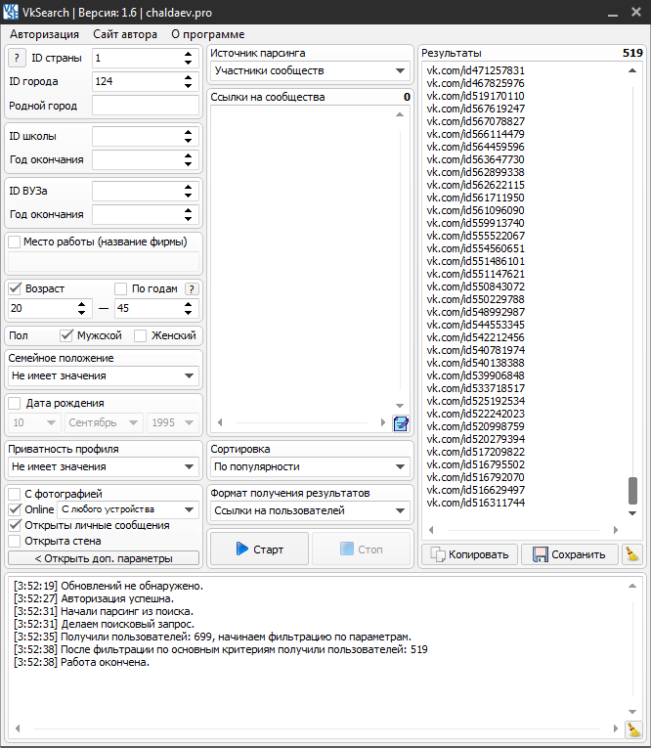
Task: Increase minimum age 20 with up arrow
Action: (81, 304)
